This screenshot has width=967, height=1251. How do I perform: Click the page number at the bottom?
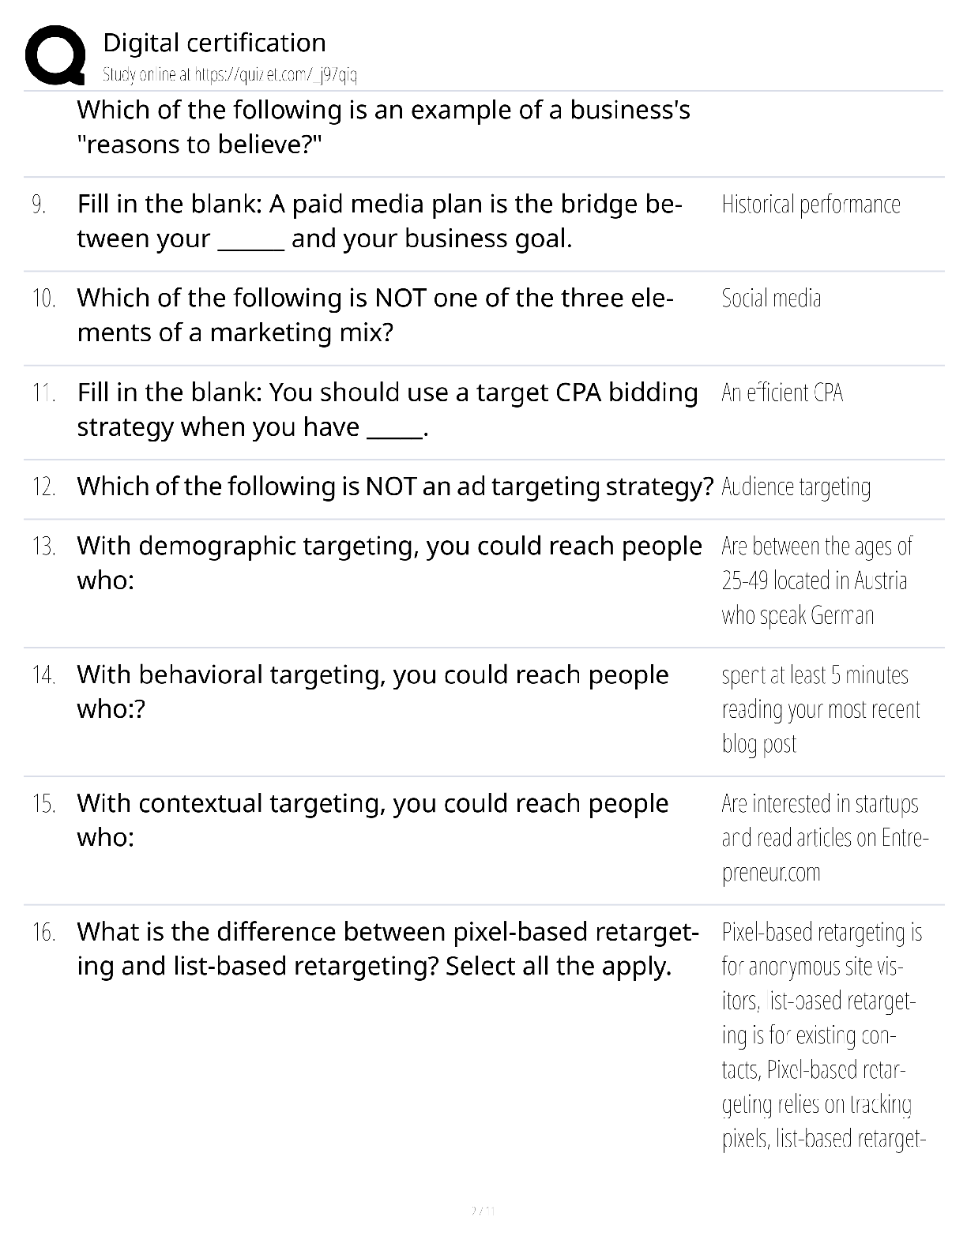point(483,1211)
